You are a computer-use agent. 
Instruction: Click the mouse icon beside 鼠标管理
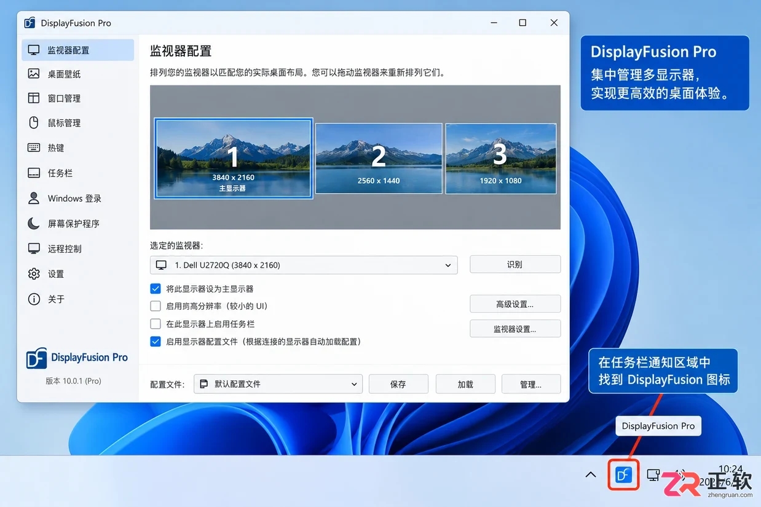(34, 123)
